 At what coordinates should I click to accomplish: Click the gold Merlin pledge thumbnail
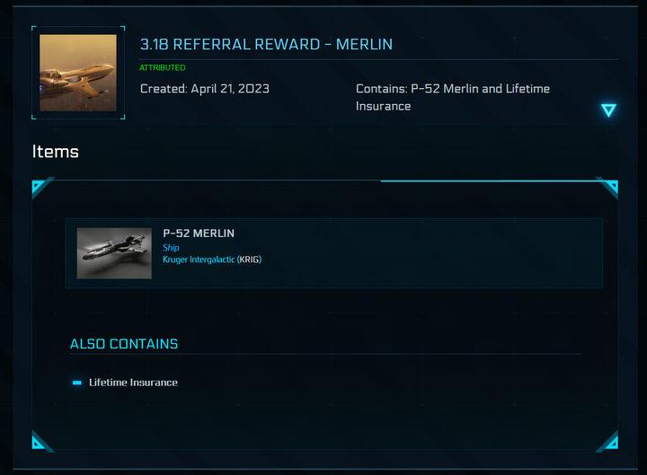tap(78, 73)
